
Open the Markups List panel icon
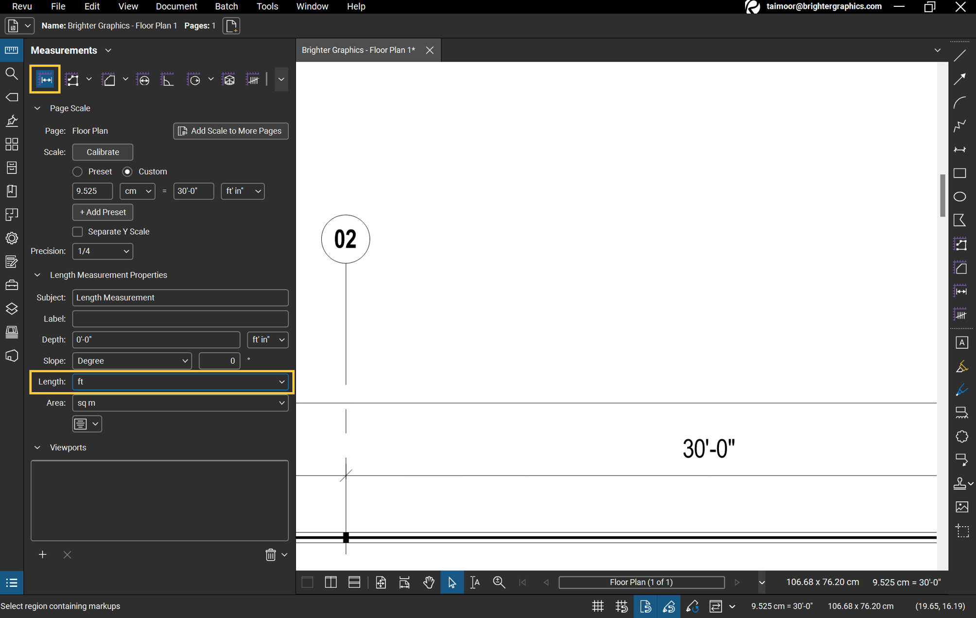pos(12,583)
